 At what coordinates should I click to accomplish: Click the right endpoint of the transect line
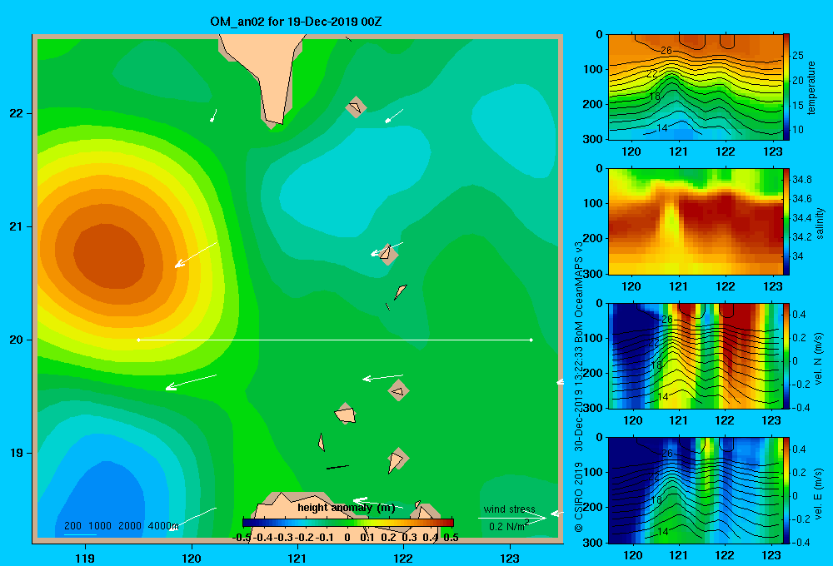[x=531, y=340]
